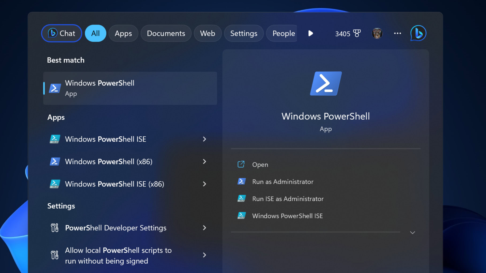The image size is (486, 273).
Task: Open the user profile avatar
Action: pos(377,33)
